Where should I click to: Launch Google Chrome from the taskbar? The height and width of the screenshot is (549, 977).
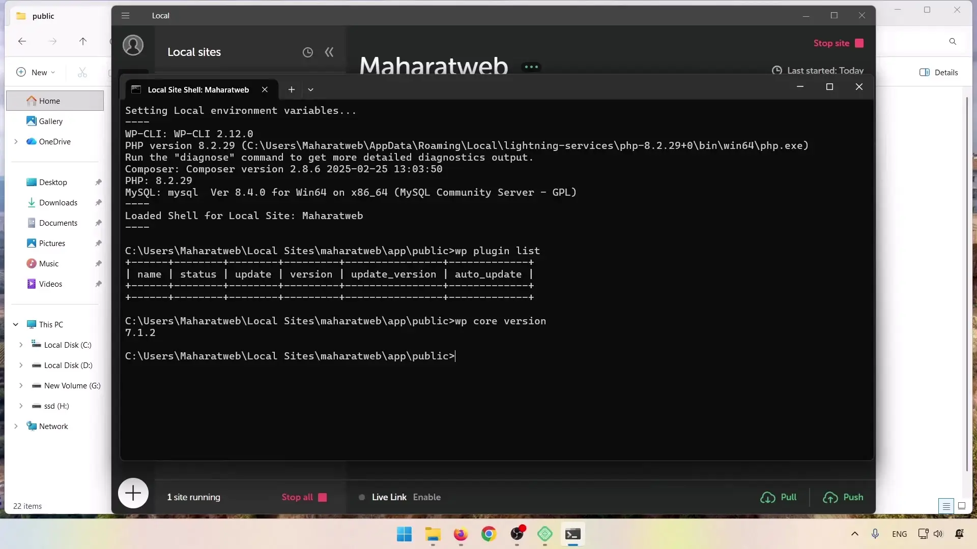pyautogui.click(x=489, y=534)
